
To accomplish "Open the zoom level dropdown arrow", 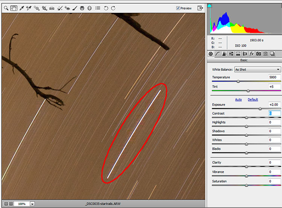I will (x=32, y=204).
